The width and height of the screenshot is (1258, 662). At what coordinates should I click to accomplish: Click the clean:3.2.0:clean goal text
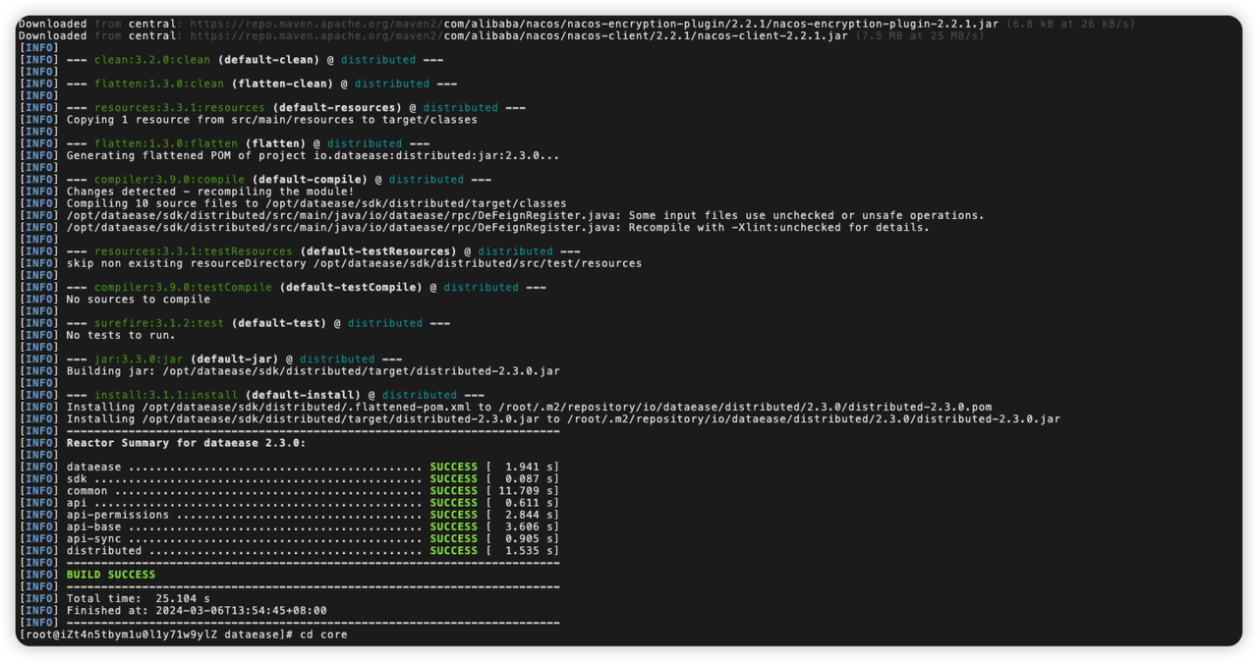pos(151,60)
